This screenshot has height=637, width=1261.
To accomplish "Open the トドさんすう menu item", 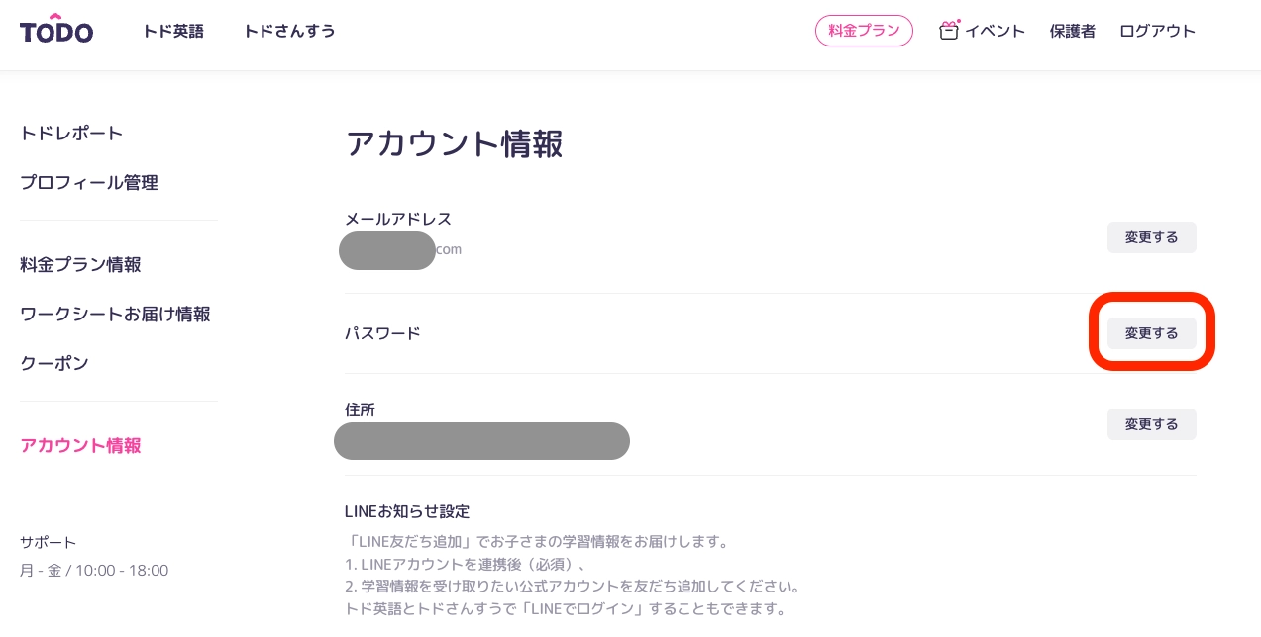I will 289,31.
